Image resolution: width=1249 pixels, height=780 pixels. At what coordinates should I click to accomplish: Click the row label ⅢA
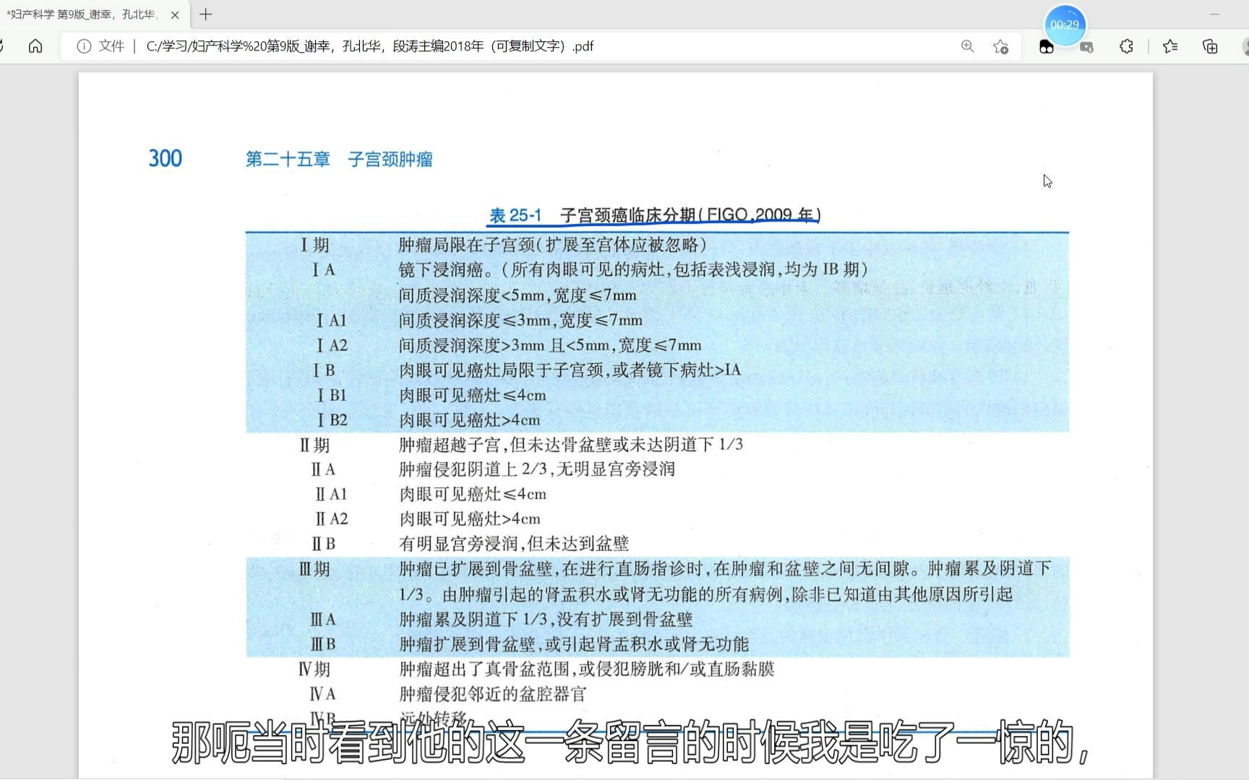(323, 619)
